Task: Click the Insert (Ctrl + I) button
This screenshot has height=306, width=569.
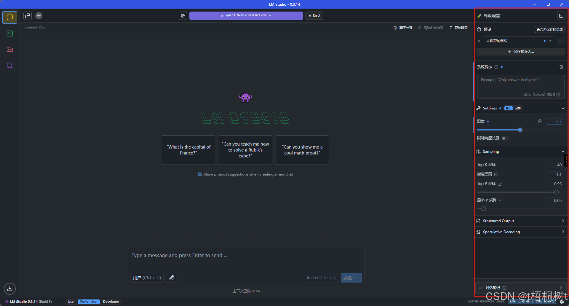Action: (x=321, y=278)
